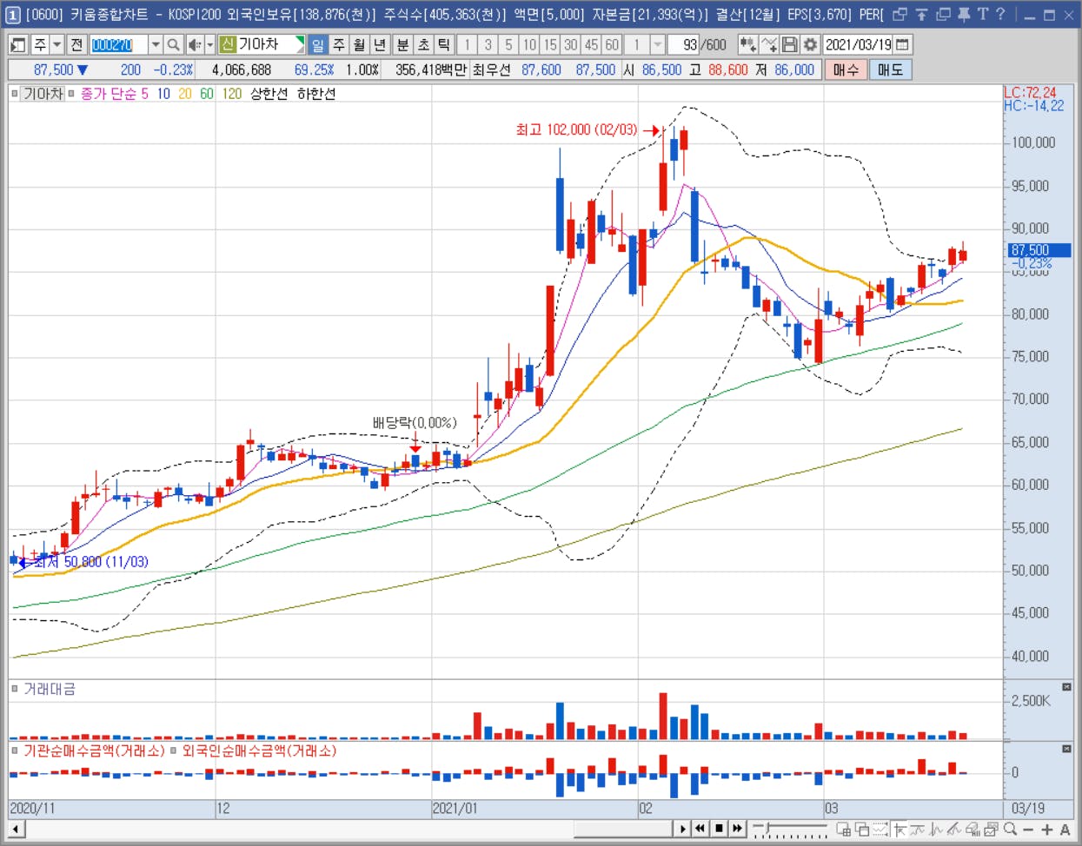
Task: Expand the dropdown beside the 주 button
Action: pos(57,44)
